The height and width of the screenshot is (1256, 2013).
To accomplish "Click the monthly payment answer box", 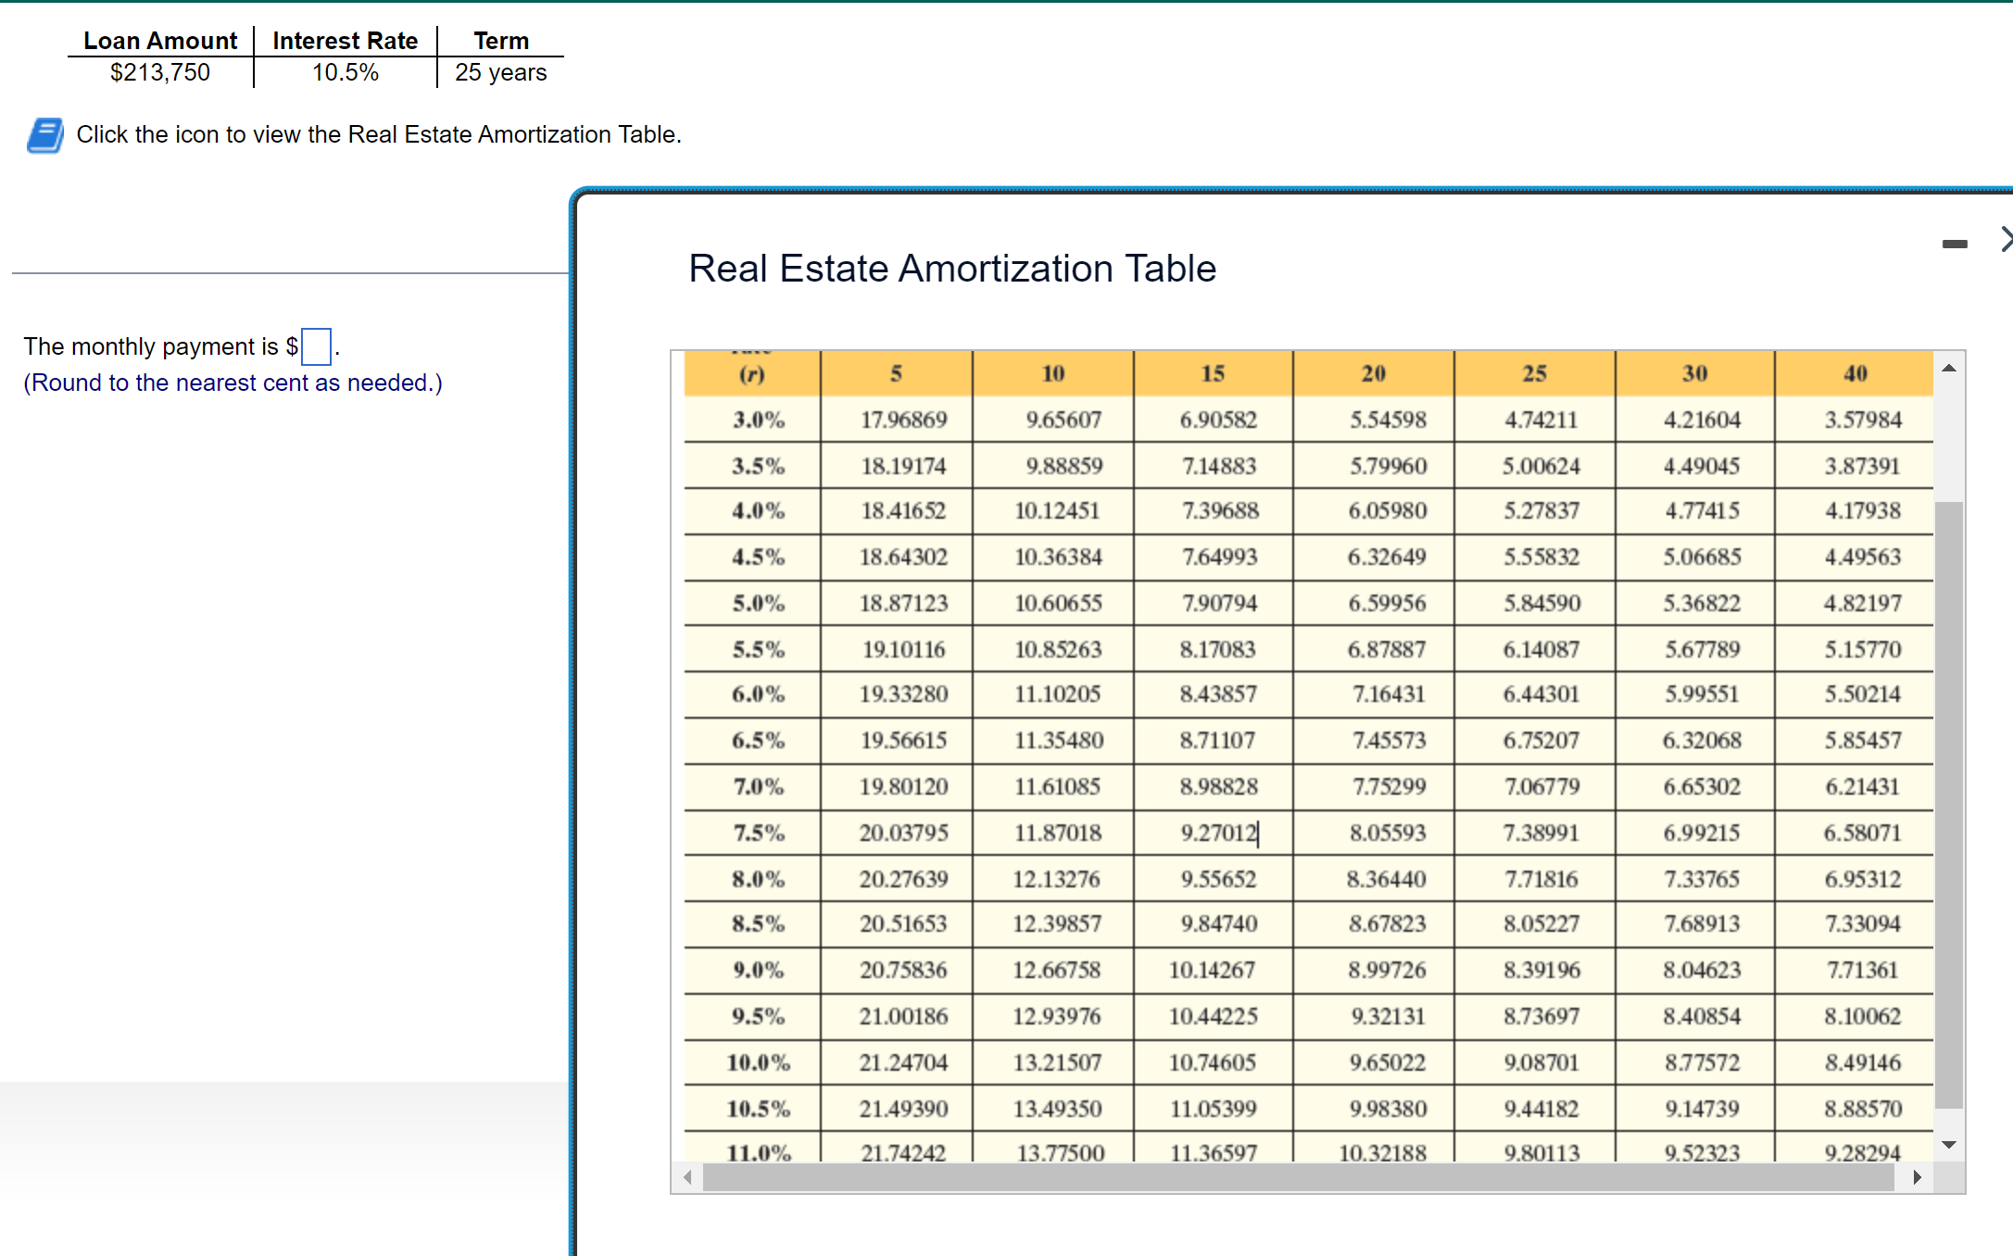I will point(315,347).
